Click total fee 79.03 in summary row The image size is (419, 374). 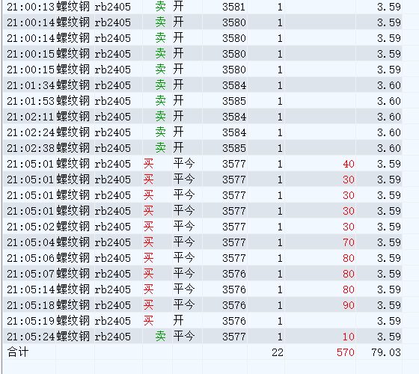point(386,352)
